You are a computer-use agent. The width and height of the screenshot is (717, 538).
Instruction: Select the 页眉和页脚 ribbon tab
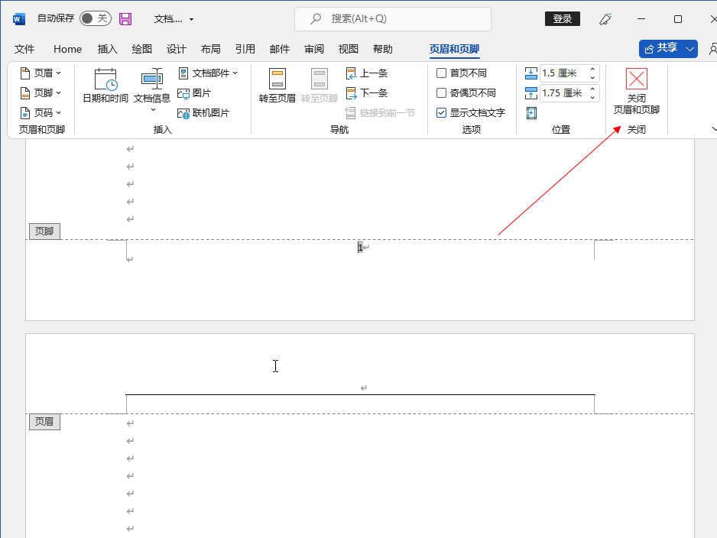pos(454,49)
